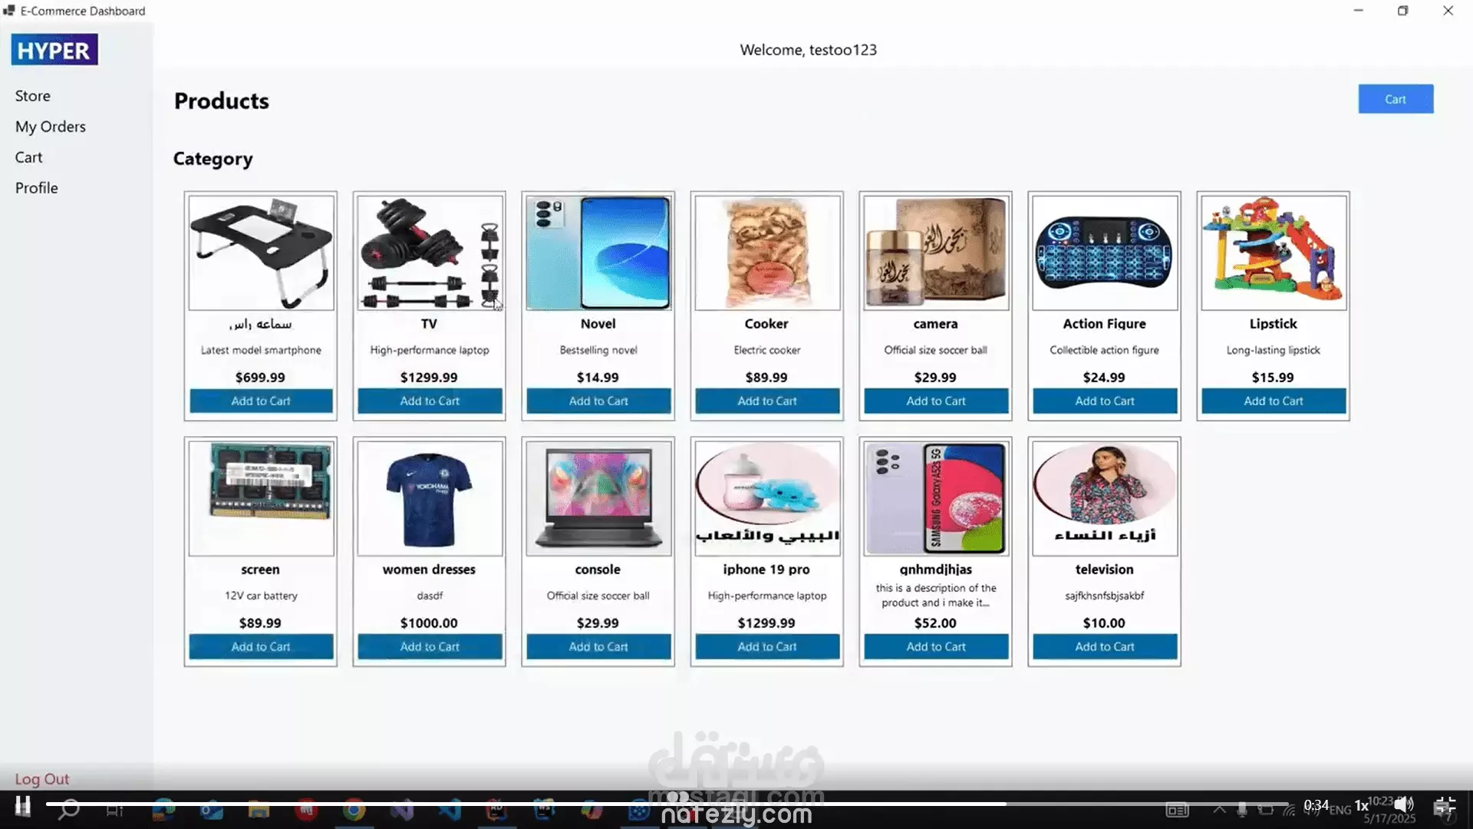
Task: Click the $52.00 price
Action: [935, 623]
